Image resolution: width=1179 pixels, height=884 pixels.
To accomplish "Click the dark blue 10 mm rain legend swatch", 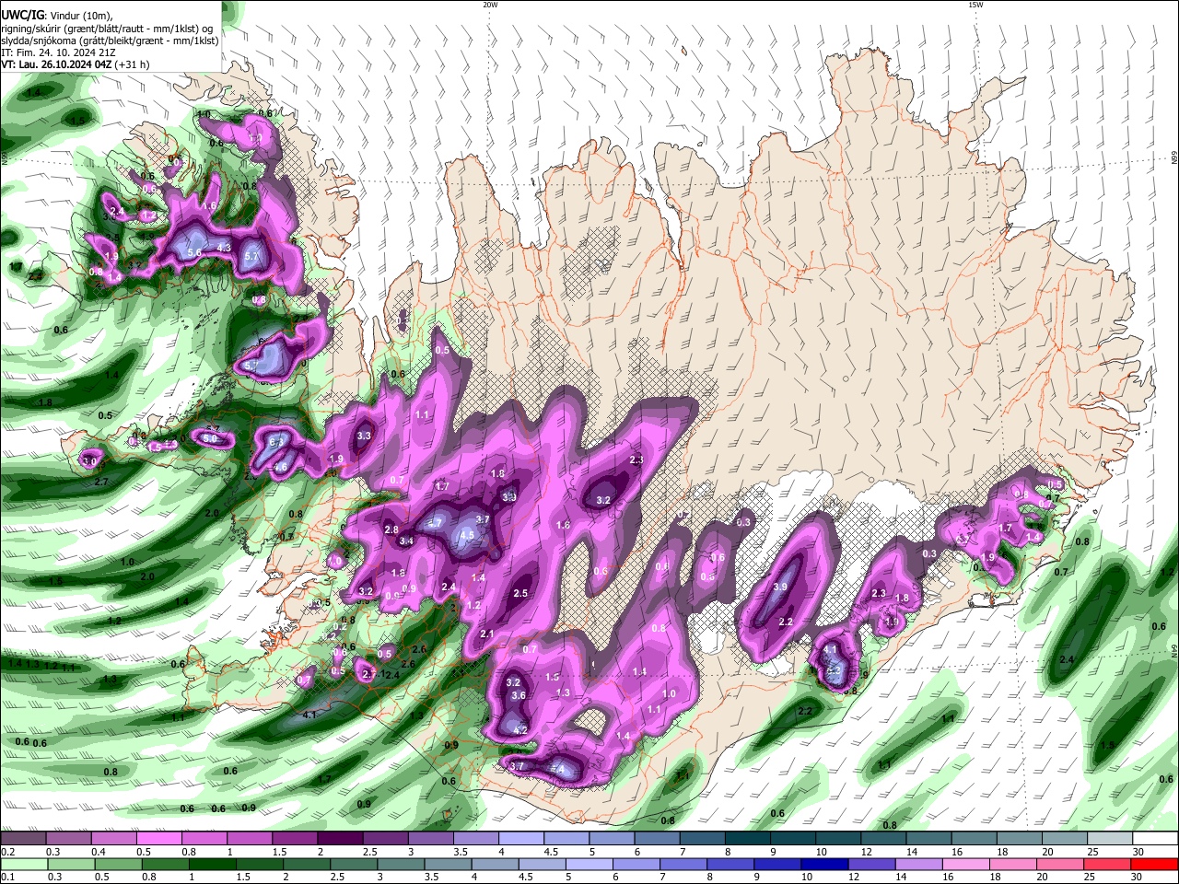I will 823,864.
